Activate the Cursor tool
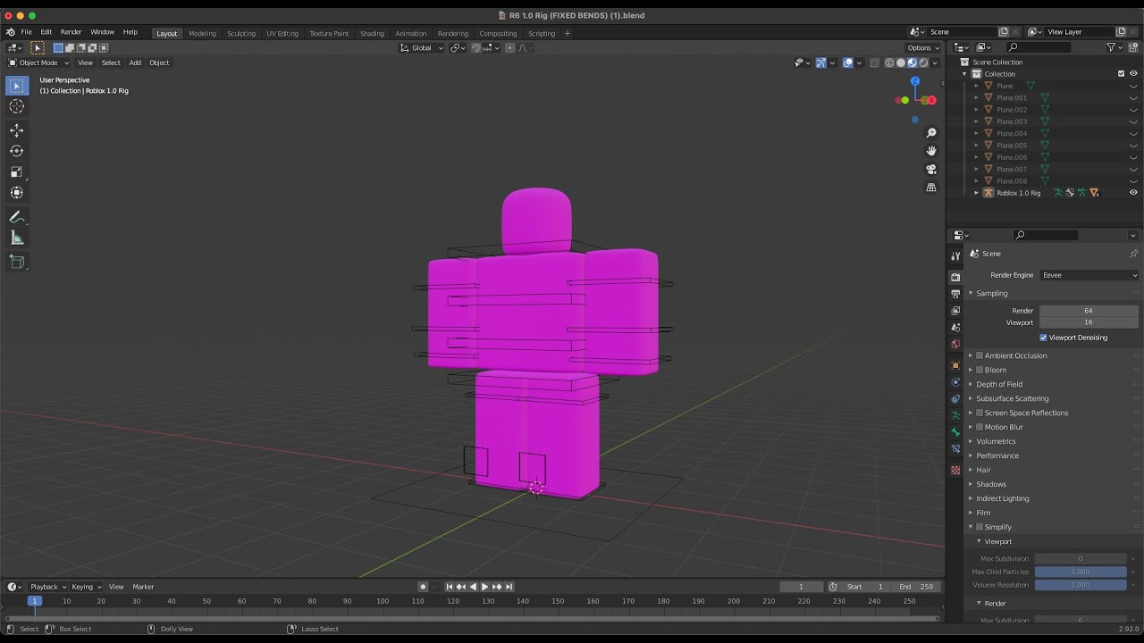The width and height of the screenshot is (1144, 643). (x=16, y=106)
